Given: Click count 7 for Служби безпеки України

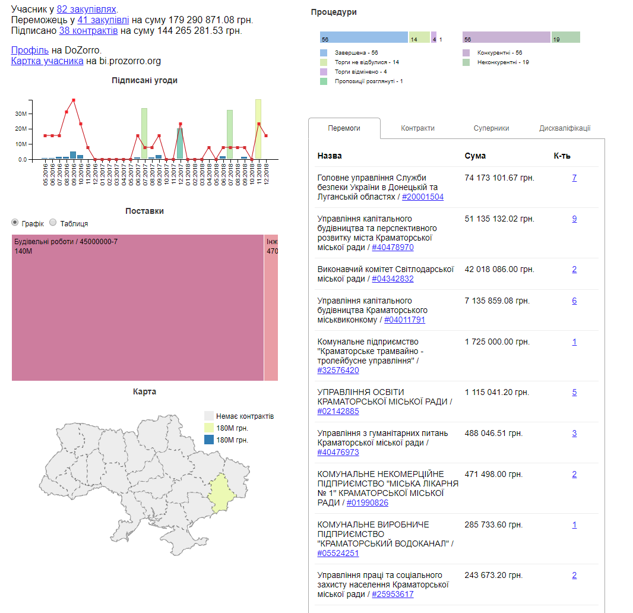Looking at the screenshot, I should point(574,177).
